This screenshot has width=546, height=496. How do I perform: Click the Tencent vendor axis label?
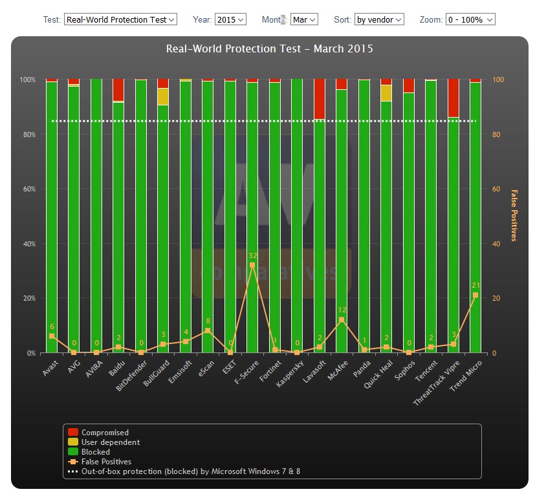pos(426,371)
